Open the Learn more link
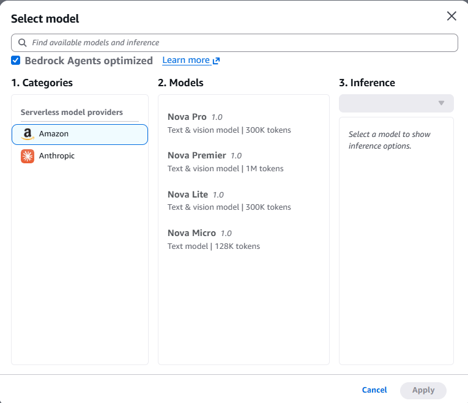 pos(186,61)
